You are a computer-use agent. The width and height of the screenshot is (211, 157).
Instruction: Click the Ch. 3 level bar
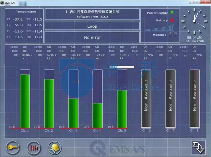pos(73,113)
